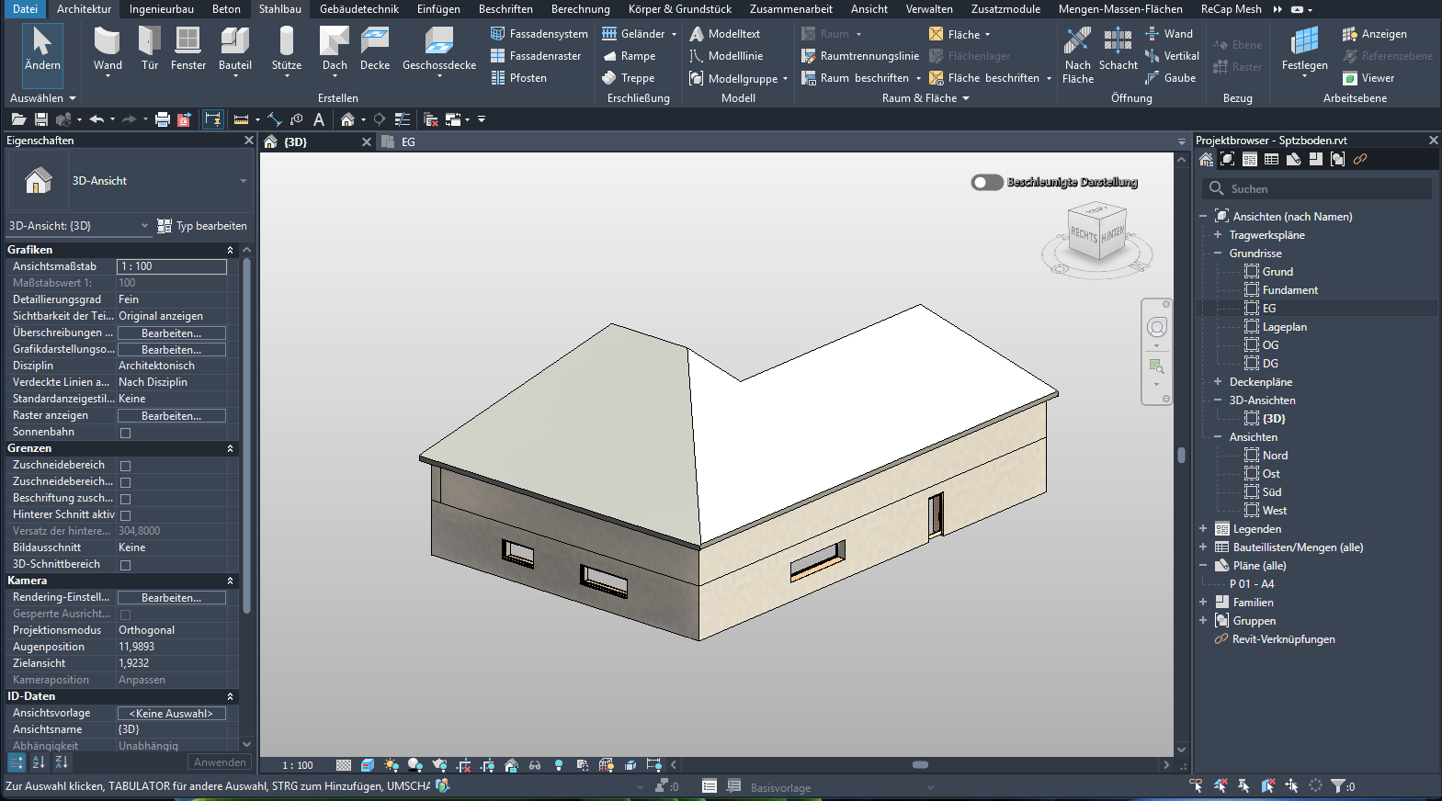This screenshot has height=801, width=1442.
Task: Click the Keine Auswahl Ansichtsvorlage button
Action: tap(172, 714)
